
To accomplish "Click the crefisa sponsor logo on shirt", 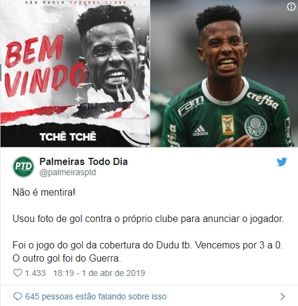I will pos(263,100).
